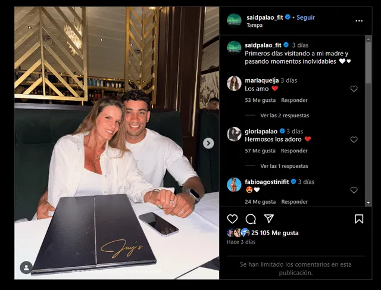View the '25 105 Me gusta' likes list
The width and height of the screenshot is (381, 290).
[275, 233]
